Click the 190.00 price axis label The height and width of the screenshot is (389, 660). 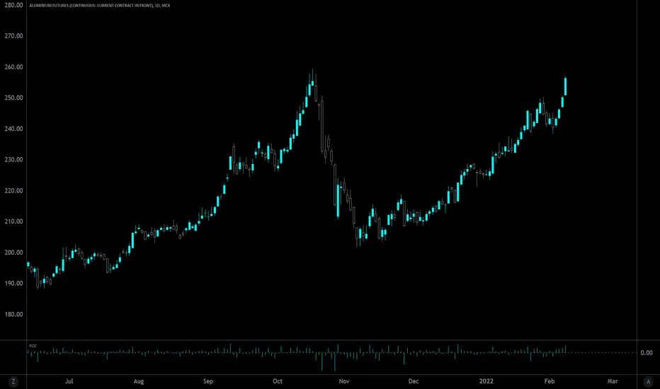[x=14, y=283]
